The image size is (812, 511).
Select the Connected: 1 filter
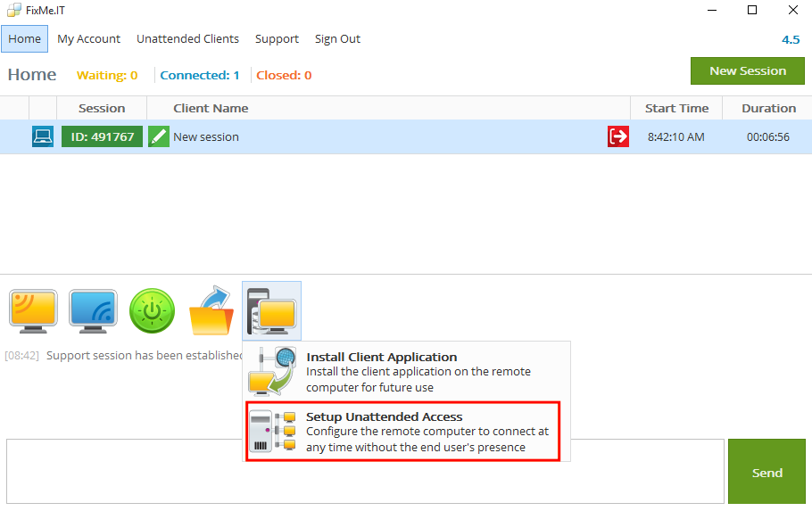point(199,76)
